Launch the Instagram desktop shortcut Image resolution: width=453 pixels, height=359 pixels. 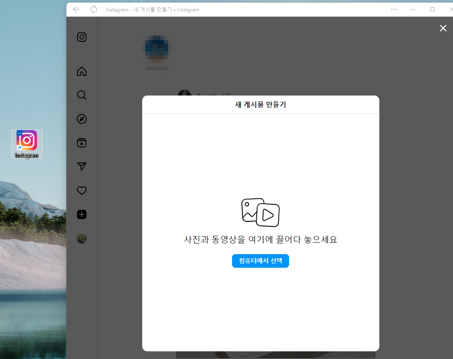tap(26, 141)
